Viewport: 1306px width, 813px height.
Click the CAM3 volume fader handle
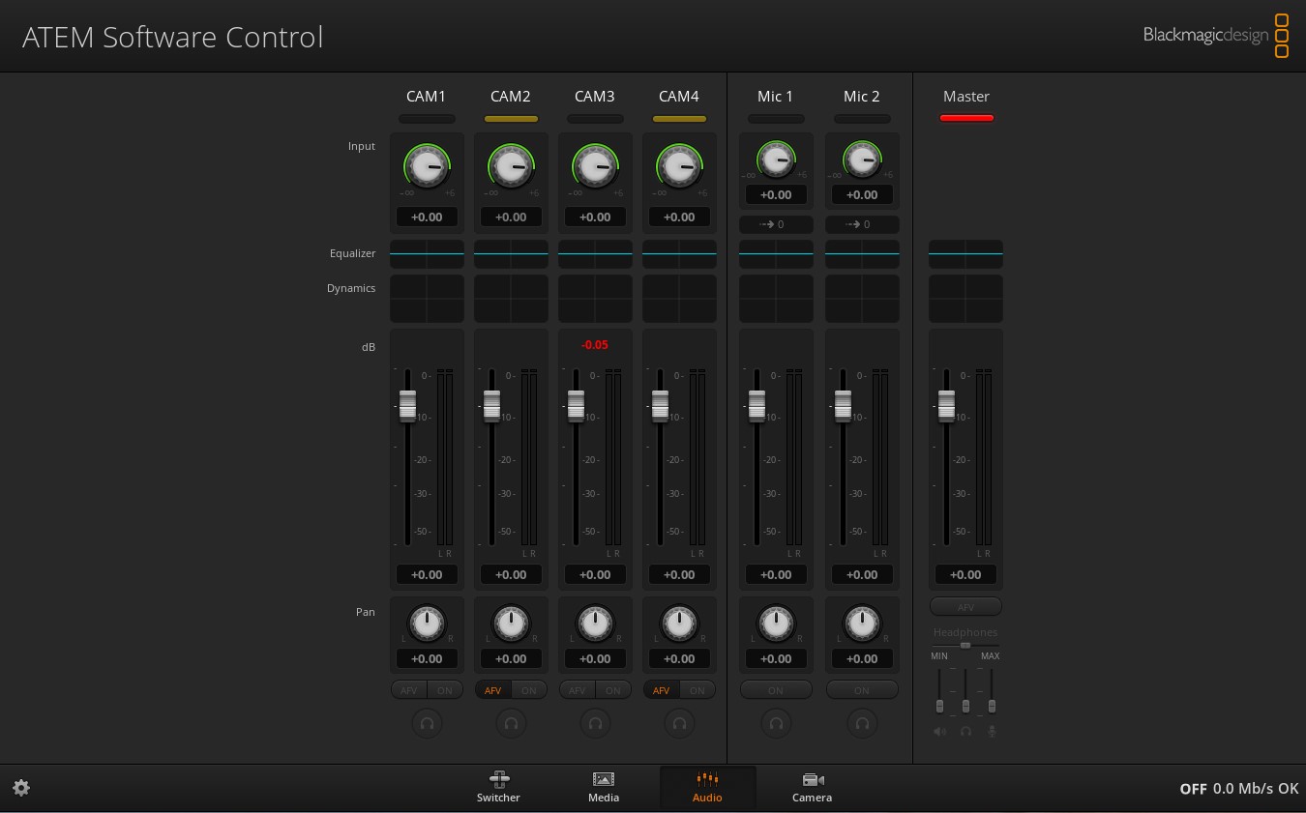coord(576,406)
